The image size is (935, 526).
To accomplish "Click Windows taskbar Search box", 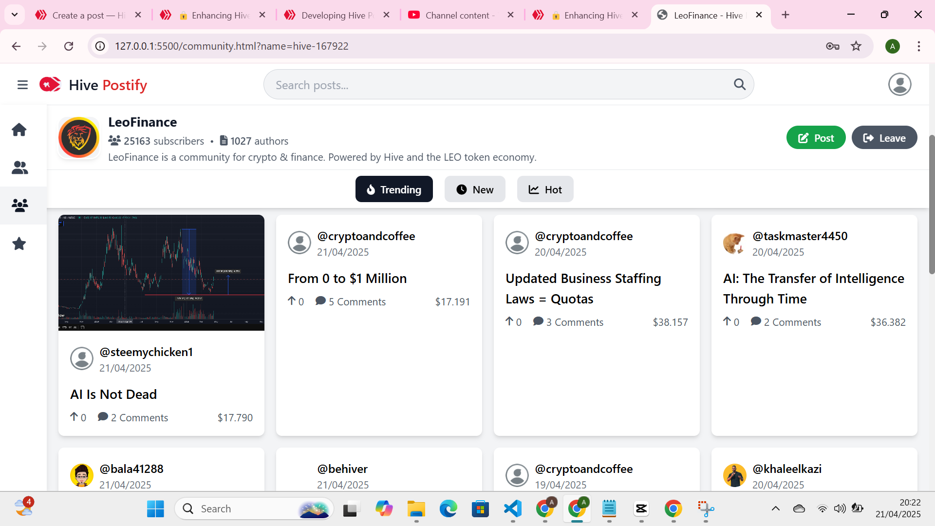I will [254, 508].
